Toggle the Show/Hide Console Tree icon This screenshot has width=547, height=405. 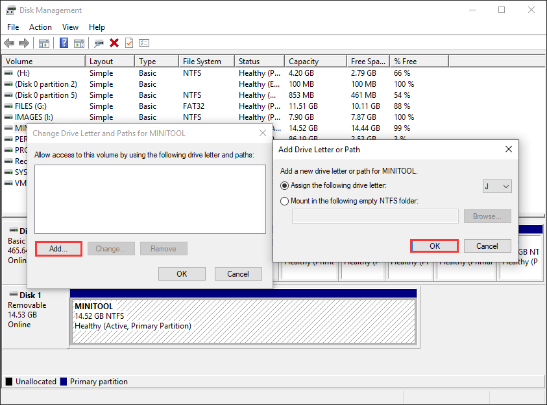(44, 43)
